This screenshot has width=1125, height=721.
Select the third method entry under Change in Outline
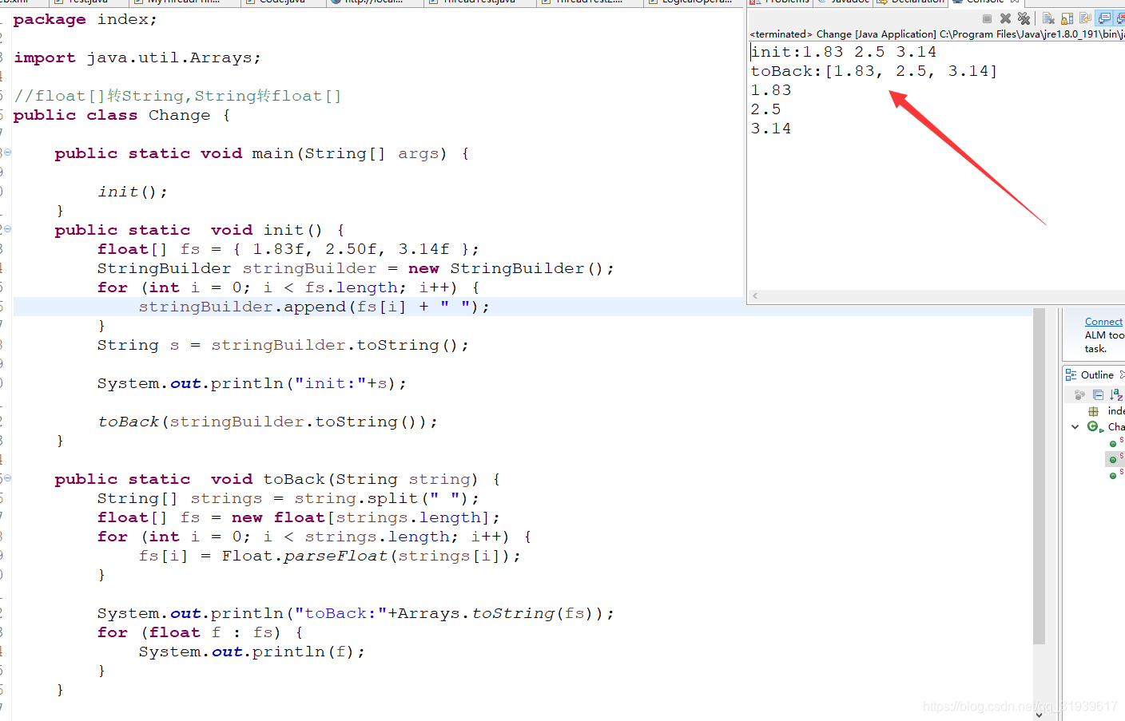[x=1116, y=474]
